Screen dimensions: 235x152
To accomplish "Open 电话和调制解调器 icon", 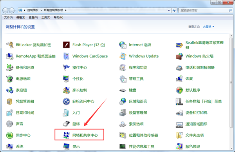I will (x=179, y=67).
